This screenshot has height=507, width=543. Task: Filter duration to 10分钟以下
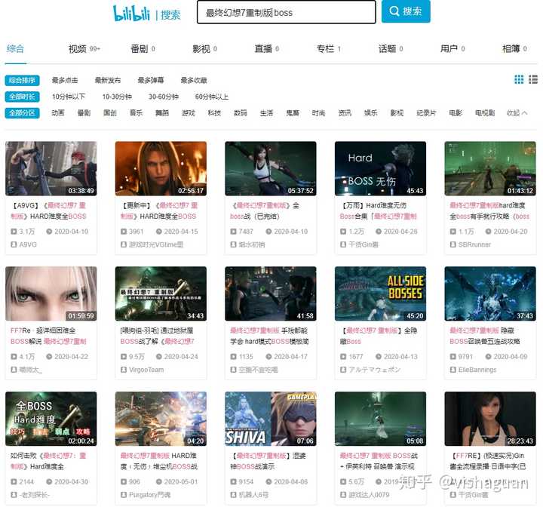[x=69, y=97]
